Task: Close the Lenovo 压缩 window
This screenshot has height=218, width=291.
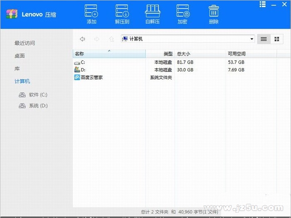Action: click(284, 4)
